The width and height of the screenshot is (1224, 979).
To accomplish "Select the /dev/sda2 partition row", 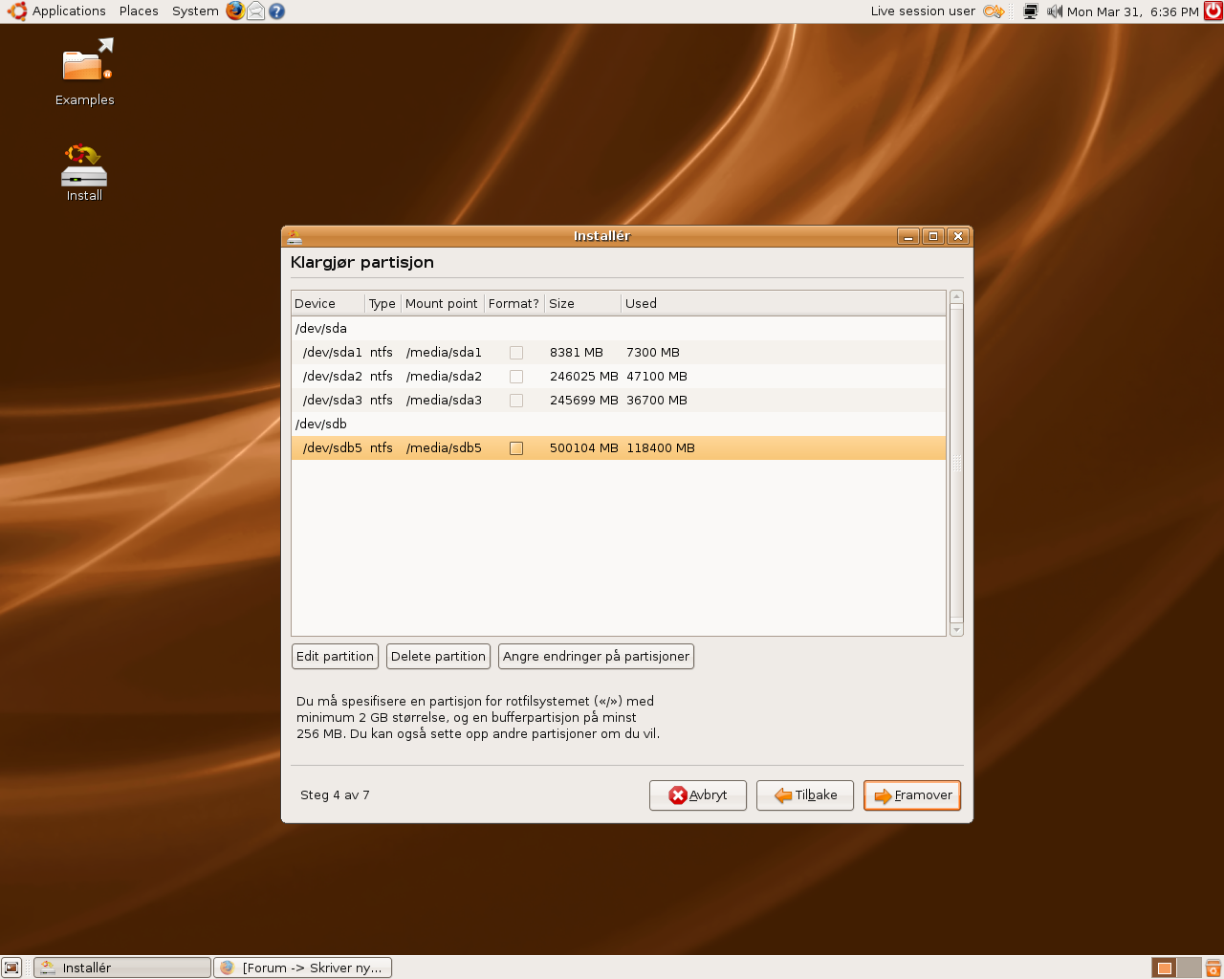I will click(x=619, y=377).
